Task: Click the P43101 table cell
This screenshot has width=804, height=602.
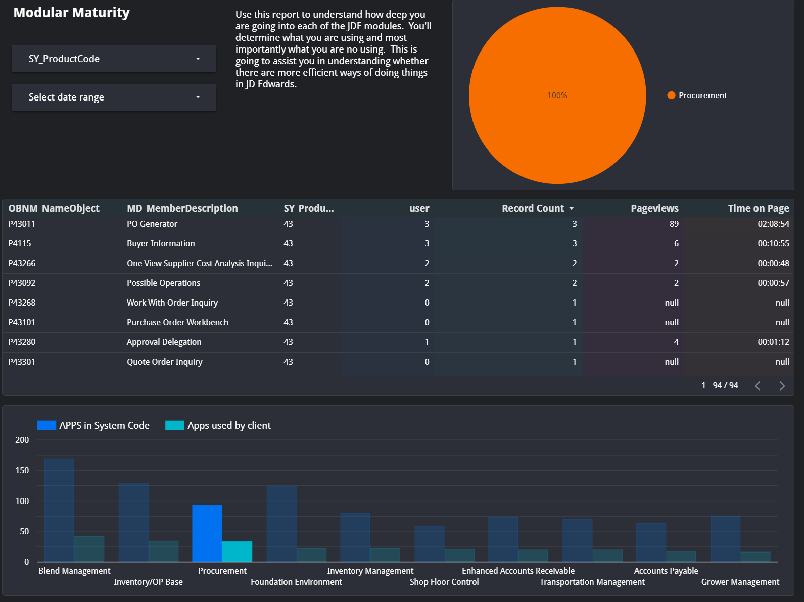Action: [22, 322]
